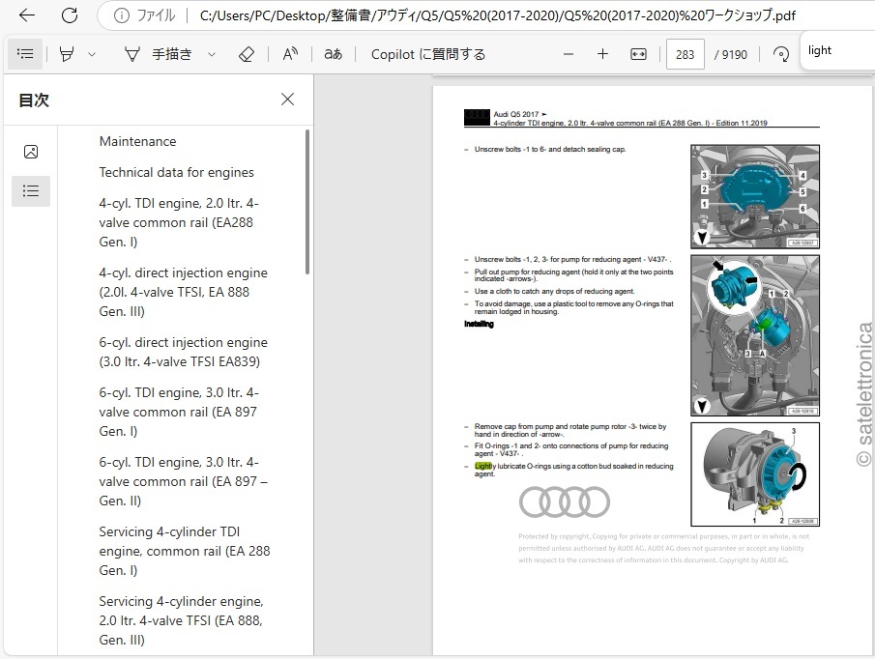Image resolution: width=875 pixels, height=659 pixels.
Task: Open Maintenance in contents
Action: click(x=138, y=142)
